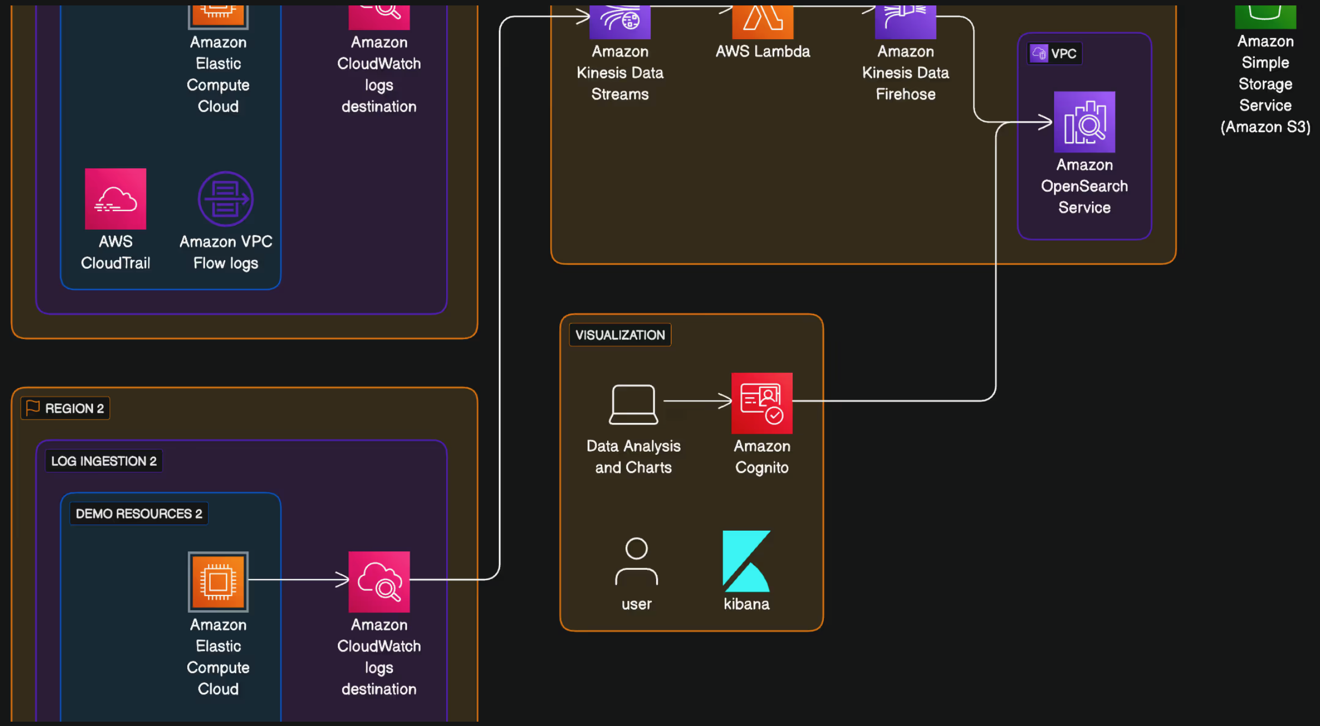Click the 'Amazon OpenSearch Service' caption
1320x726 pixels.
1084,186
